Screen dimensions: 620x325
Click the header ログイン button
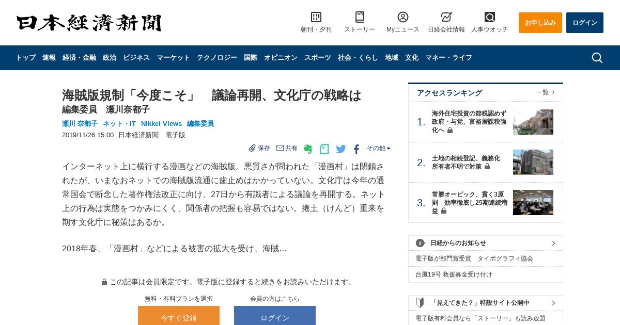click(585, 23)
